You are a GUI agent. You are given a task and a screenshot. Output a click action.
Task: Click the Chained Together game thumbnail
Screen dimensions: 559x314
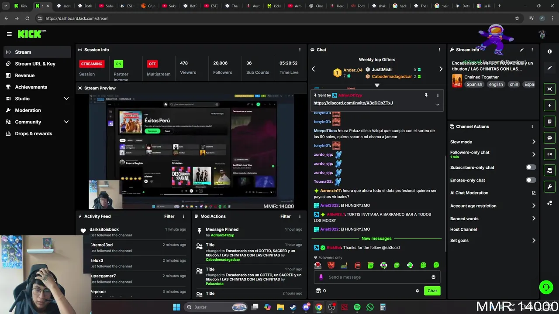457,81
